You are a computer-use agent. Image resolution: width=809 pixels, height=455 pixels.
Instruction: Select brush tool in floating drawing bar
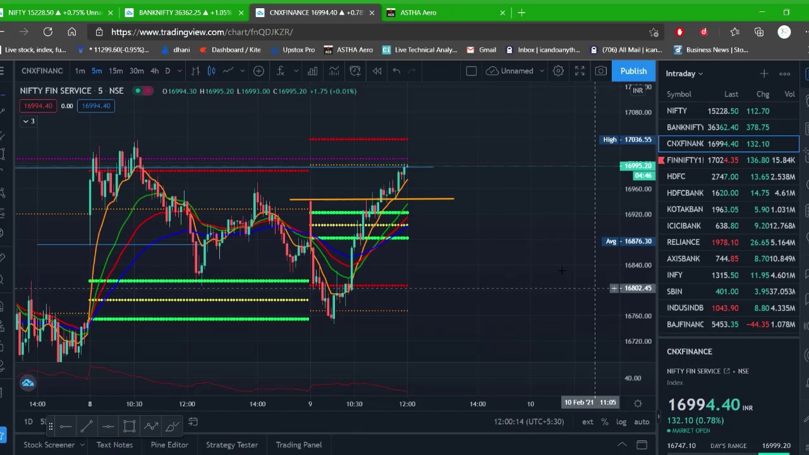(x=172, y=426)
